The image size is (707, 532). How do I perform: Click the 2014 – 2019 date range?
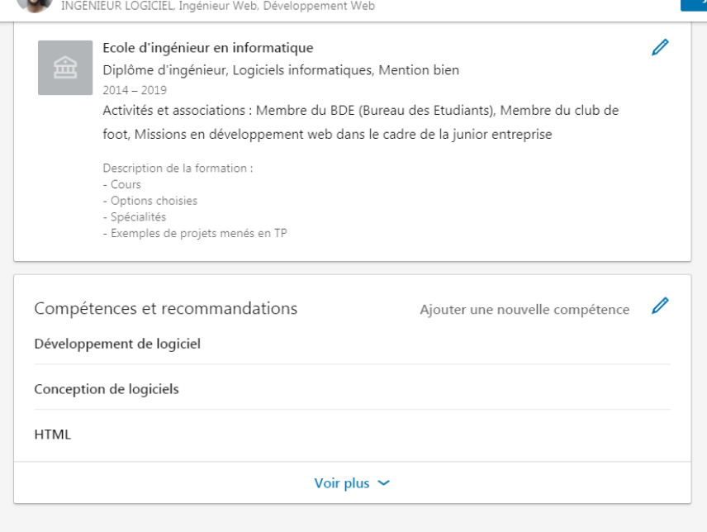(x=135, y=90)
